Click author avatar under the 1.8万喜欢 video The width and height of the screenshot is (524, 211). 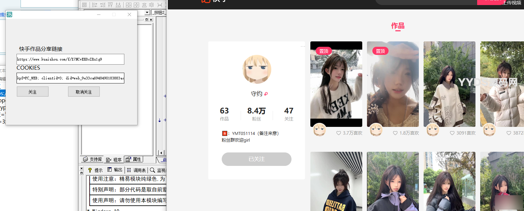[x=376, y=130]
